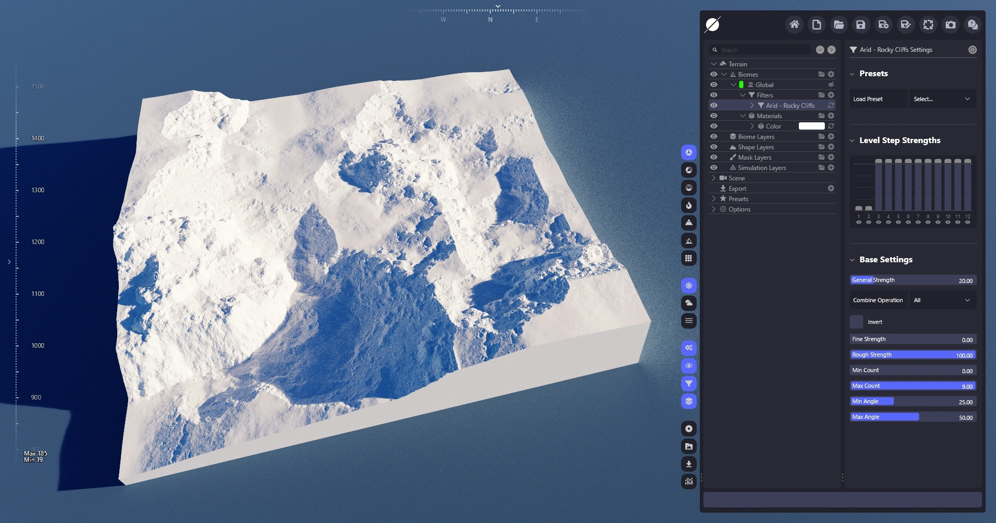Click the clouds icon in viewport sidebar
Viewport: 996px width, 523px height.
coord(688,303)
